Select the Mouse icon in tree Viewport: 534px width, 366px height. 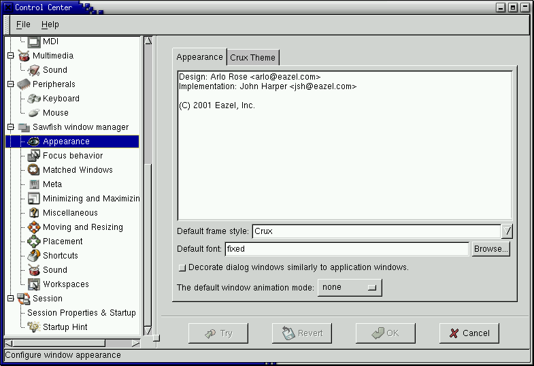click(x=33, y=113)
